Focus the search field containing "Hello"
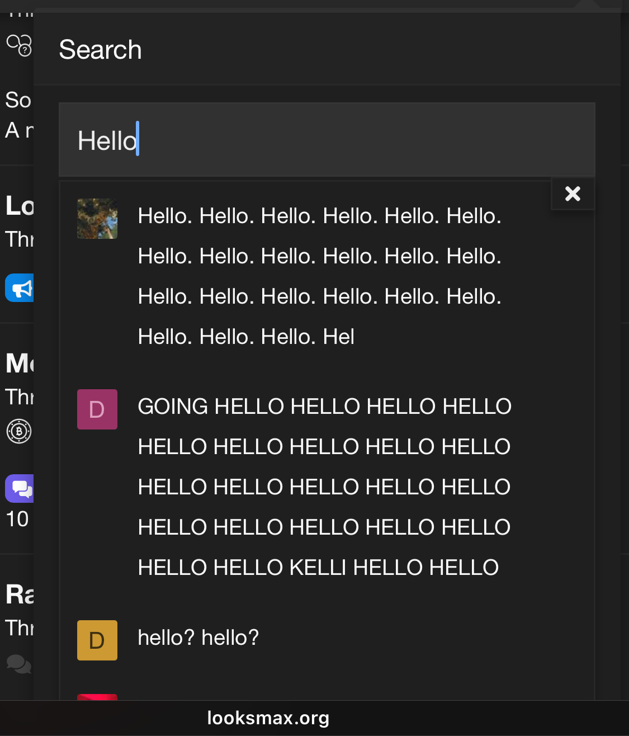 click(327, 140)
